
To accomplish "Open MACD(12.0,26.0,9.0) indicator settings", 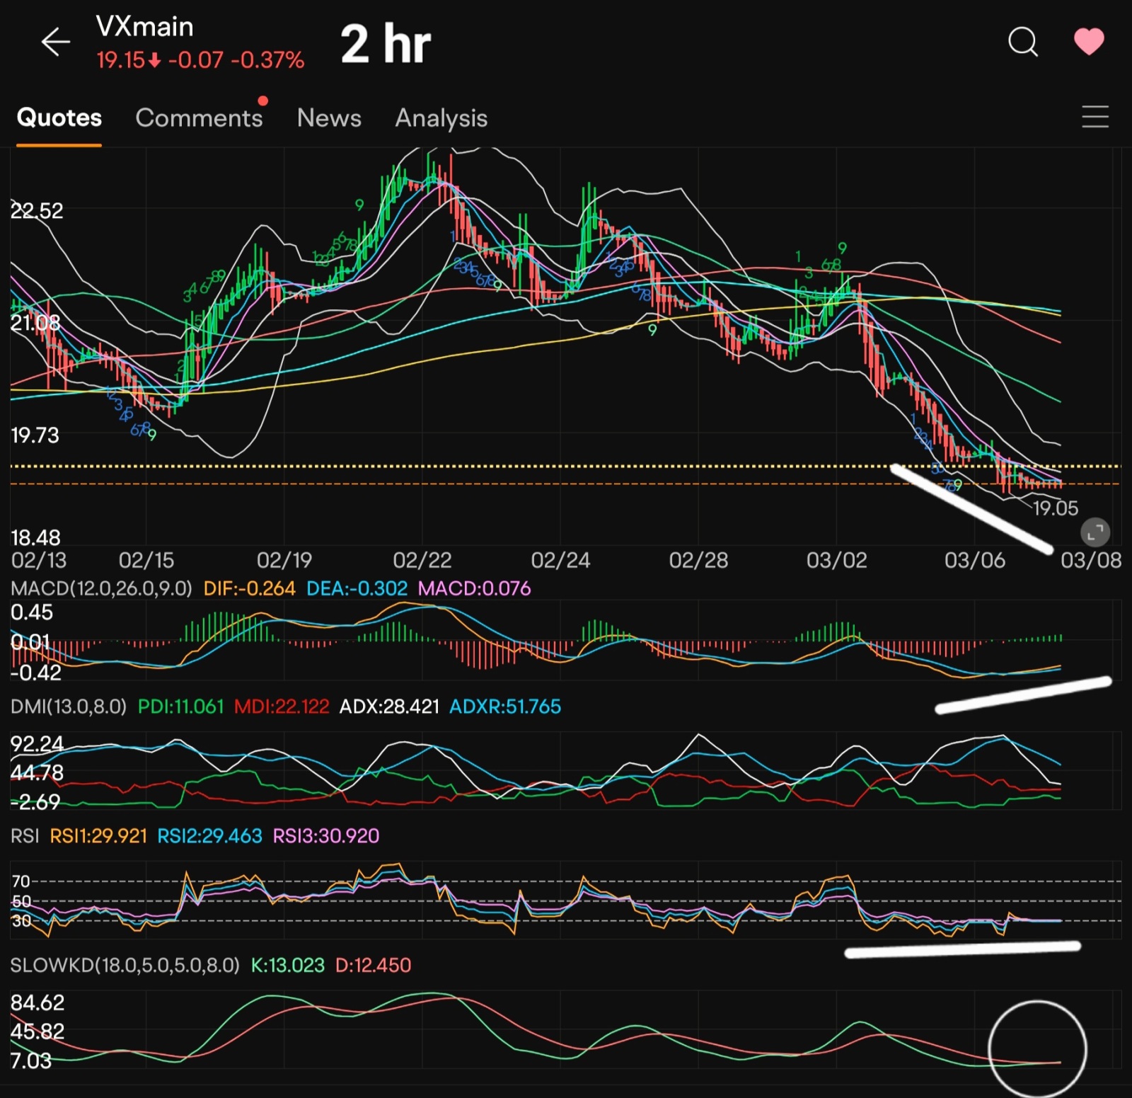I will (101, 588).
